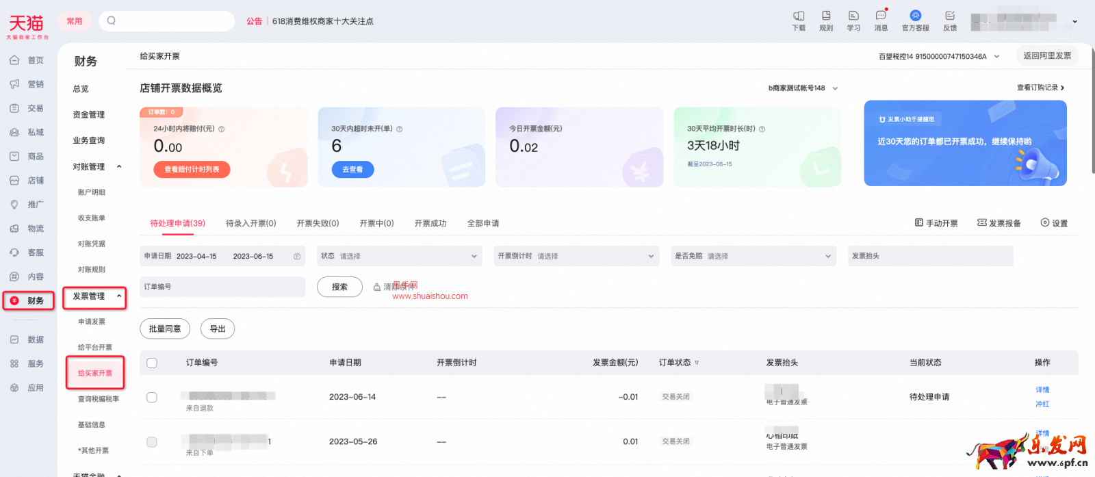
Task: Contact 官方客服 official support icon
Action: 915,16
